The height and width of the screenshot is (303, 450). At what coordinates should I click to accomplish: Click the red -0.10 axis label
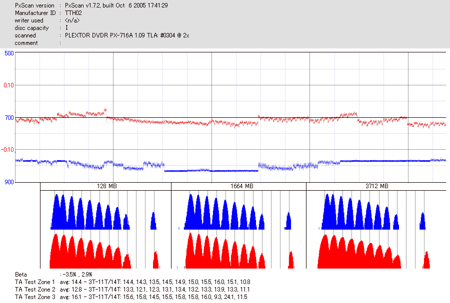[x=7, y=150]
